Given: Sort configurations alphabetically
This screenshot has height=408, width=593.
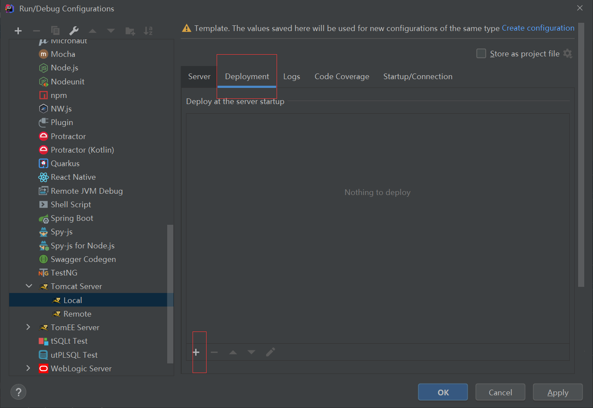Looking at the screenshot, I should 148,31.
